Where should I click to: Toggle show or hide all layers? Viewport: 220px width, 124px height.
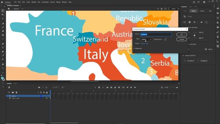point(44,93)
